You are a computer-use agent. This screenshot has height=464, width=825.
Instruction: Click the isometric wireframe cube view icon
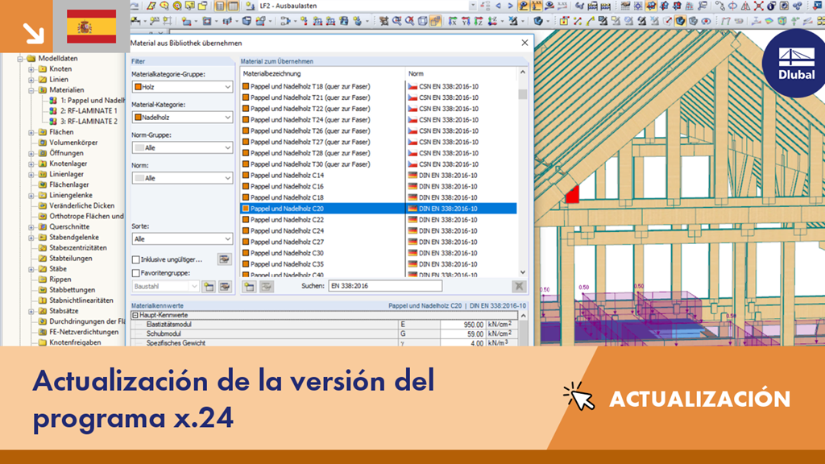pos(422,21)
